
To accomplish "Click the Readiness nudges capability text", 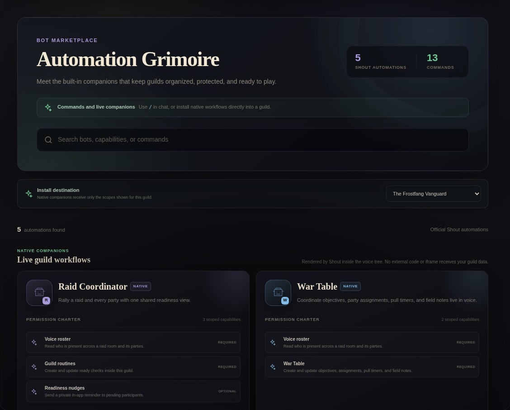I will [64, 388].
